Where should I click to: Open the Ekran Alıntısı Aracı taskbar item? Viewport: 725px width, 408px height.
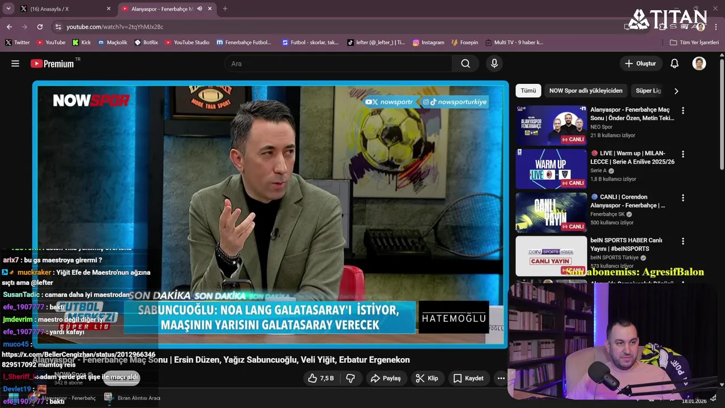pyautogui.click(x=133, y=398)
